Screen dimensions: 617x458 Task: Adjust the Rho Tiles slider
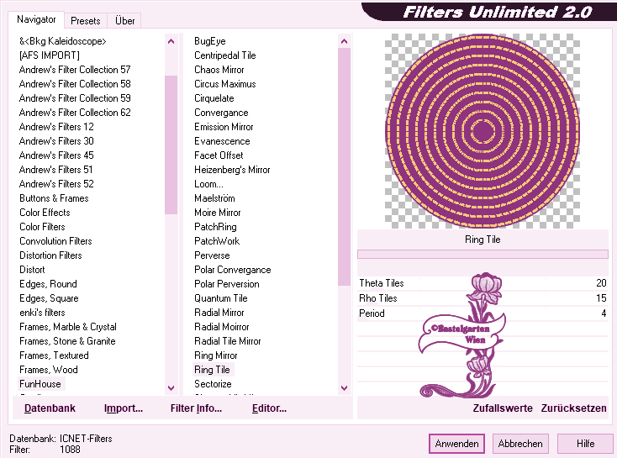(x=483, y=298)
